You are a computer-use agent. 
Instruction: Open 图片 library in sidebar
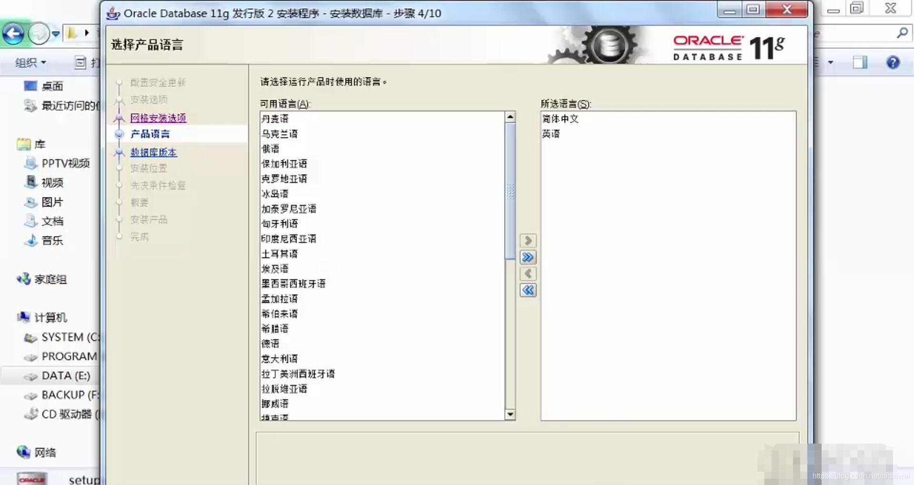[x=44, y=202]
